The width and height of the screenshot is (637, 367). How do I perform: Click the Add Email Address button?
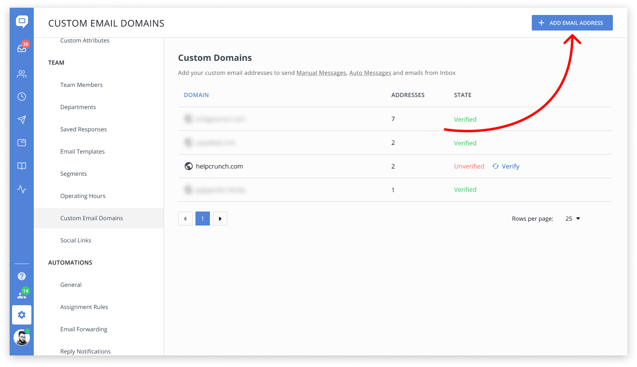coord(572,23)
